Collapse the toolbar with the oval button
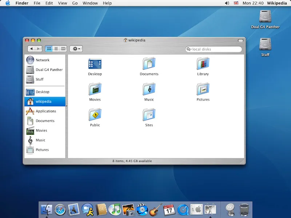291x218 pixels. tap(240, 40)
